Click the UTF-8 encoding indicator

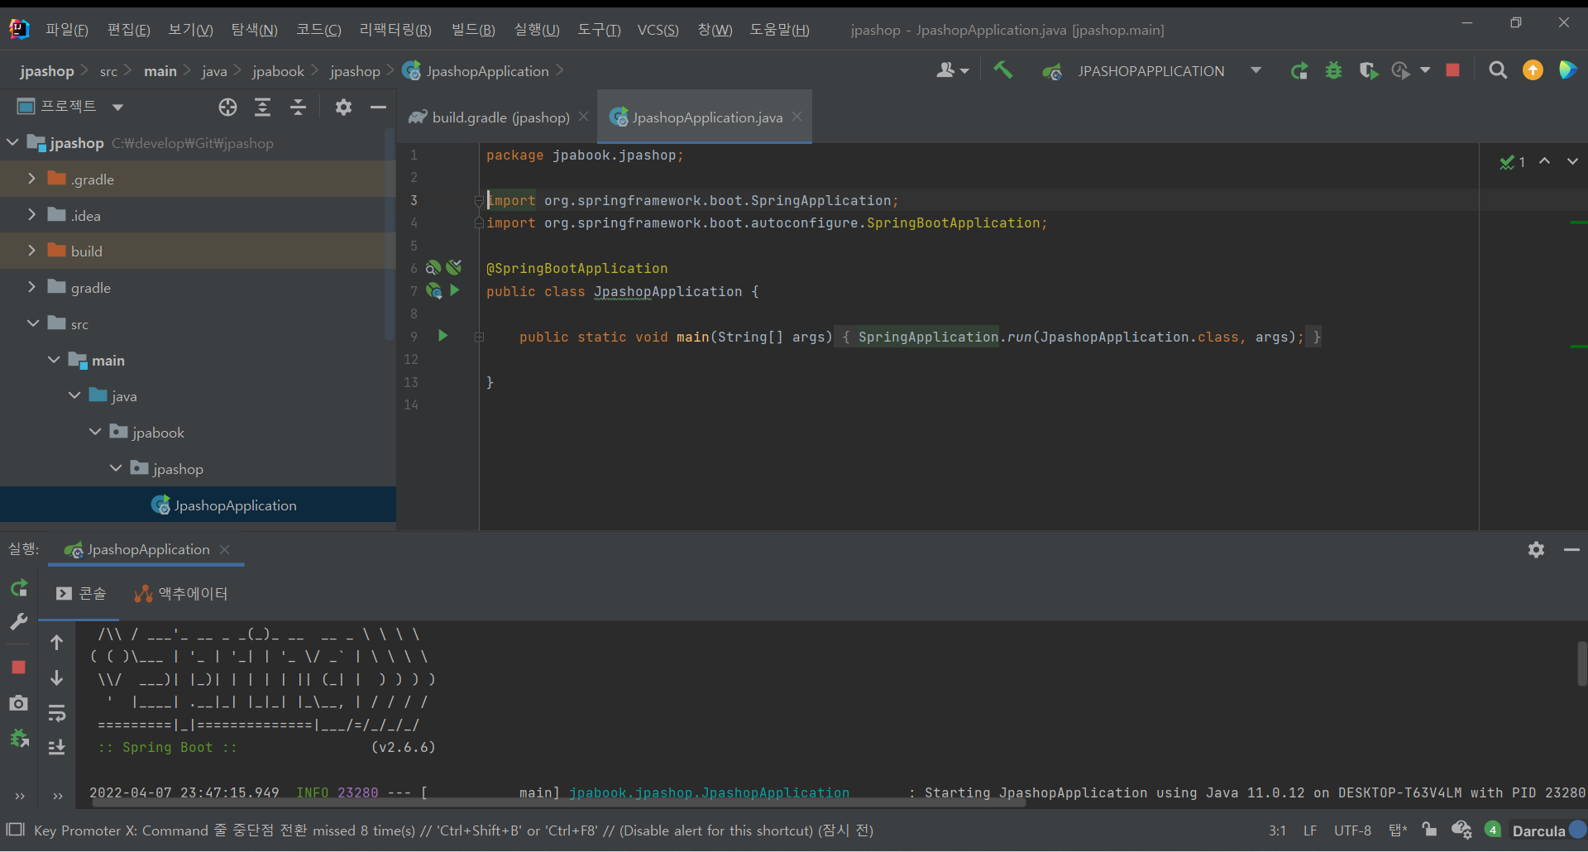1352,830
